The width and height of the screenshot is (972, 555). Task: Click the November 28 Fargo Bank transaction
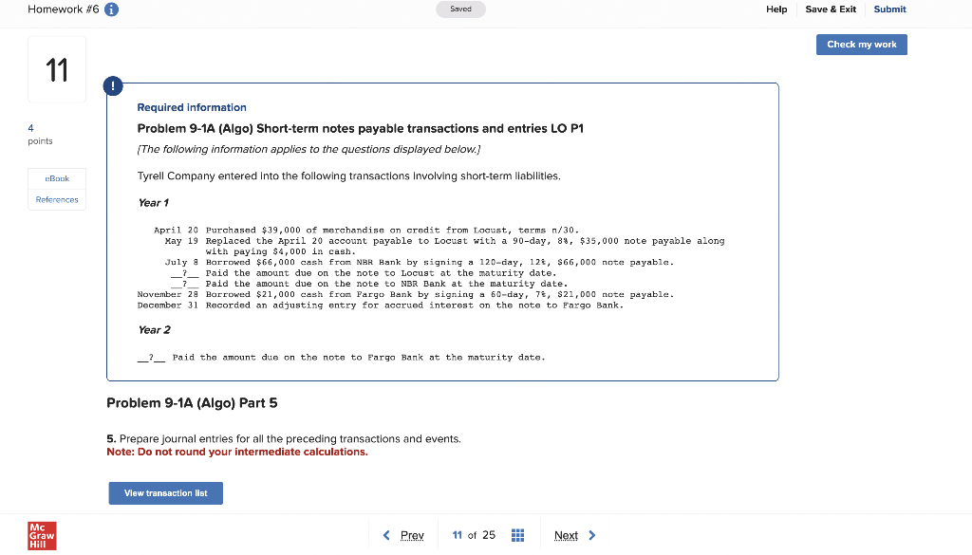405,294
